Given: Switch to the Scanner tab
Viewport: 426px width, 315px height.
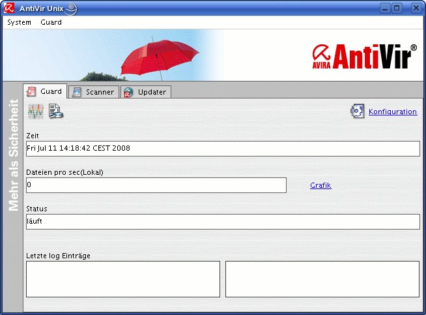Looking at the screenshot, I should tap(94, 92).
